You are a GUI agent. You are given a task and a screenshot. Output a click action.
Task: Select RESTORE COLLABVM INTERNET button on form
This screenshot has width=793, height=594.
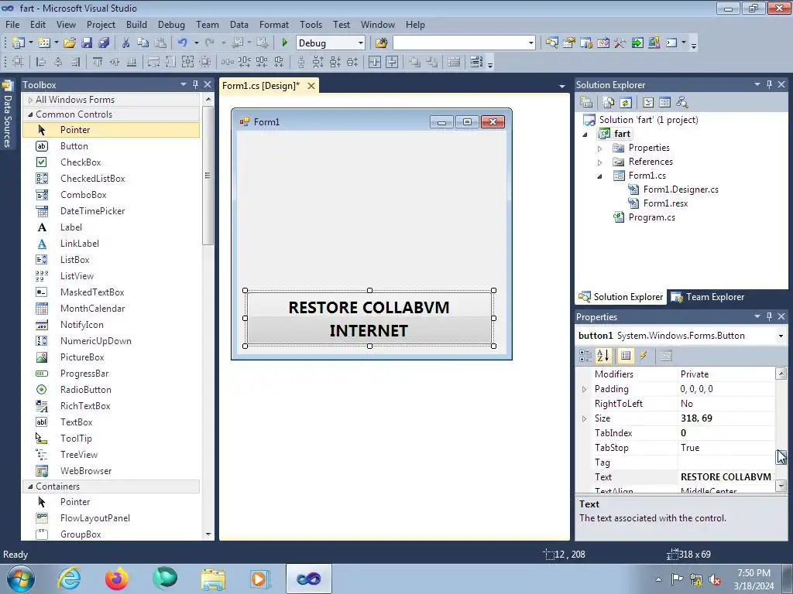click(369, 318)
